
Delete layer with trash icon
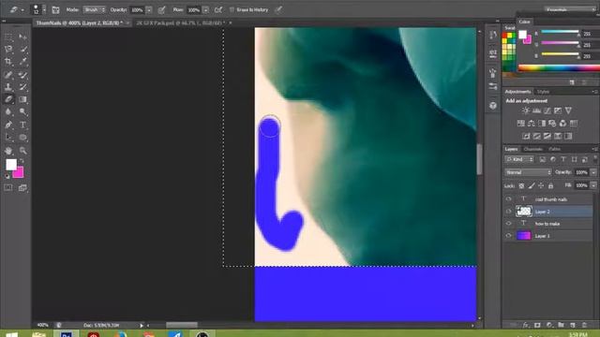coord(584,325)
